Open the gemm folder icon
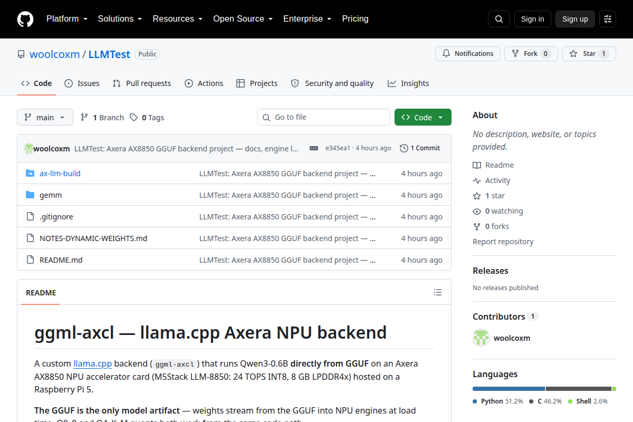Screen dimensions: 633x422 pos(30,195)
